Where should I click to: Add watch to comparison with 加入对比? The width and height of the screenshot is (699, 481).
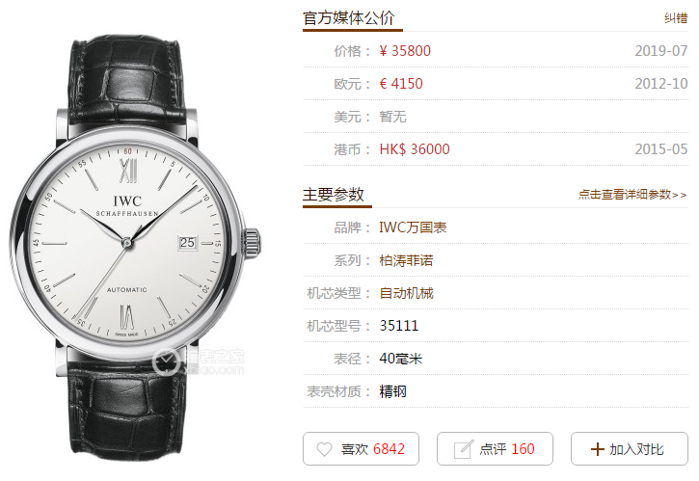coord(630,448)
